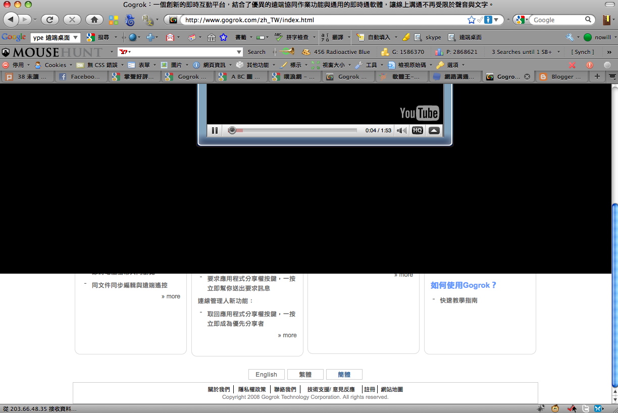Click the red X error icon
Screen dimensions: 618x413
pos(572,65)
